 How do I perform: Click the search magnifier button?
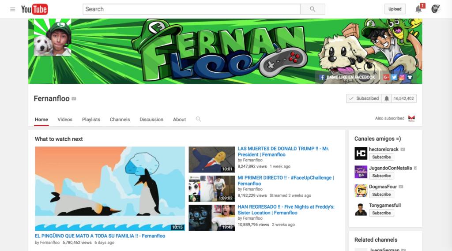point(313,9)
